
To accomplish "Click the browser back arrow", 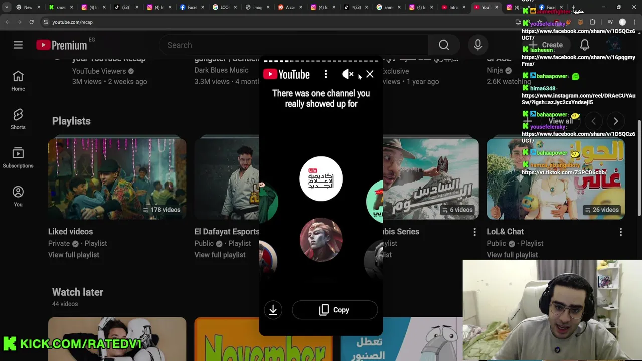I will pyautogui.click(x=7, y=22).
